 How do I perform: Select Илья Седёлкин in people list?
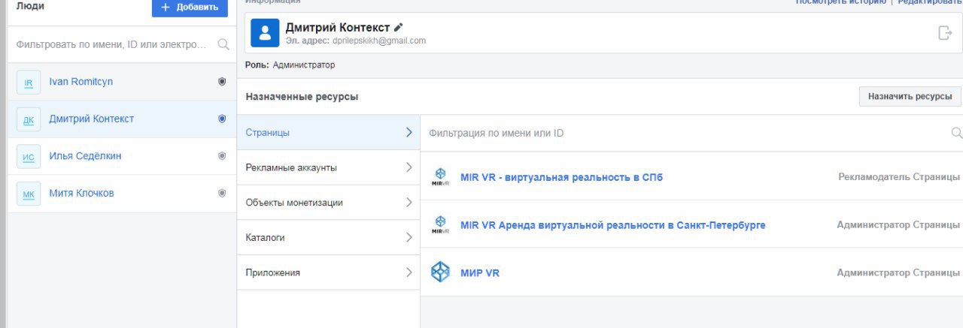(x=122, y=156)
